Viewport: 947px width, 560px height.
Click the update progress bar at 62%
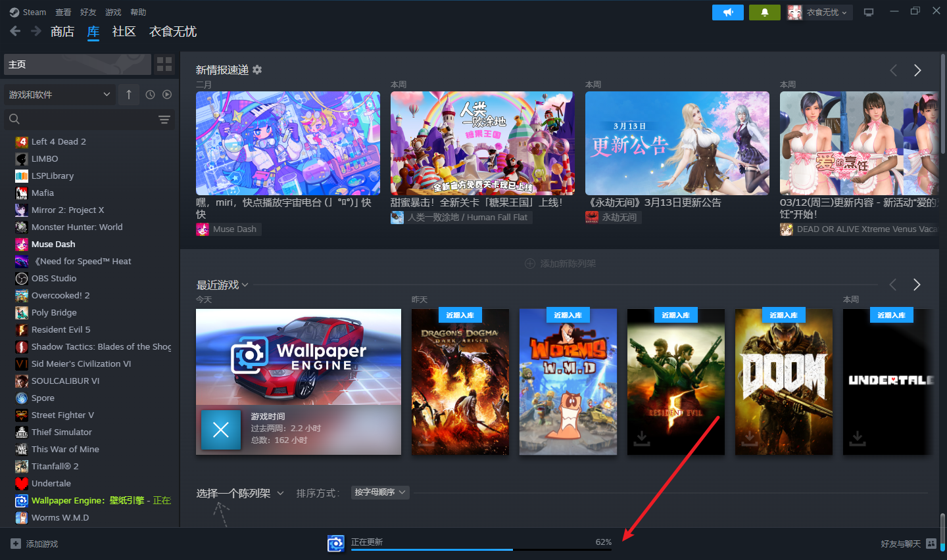tap(481, 549)
